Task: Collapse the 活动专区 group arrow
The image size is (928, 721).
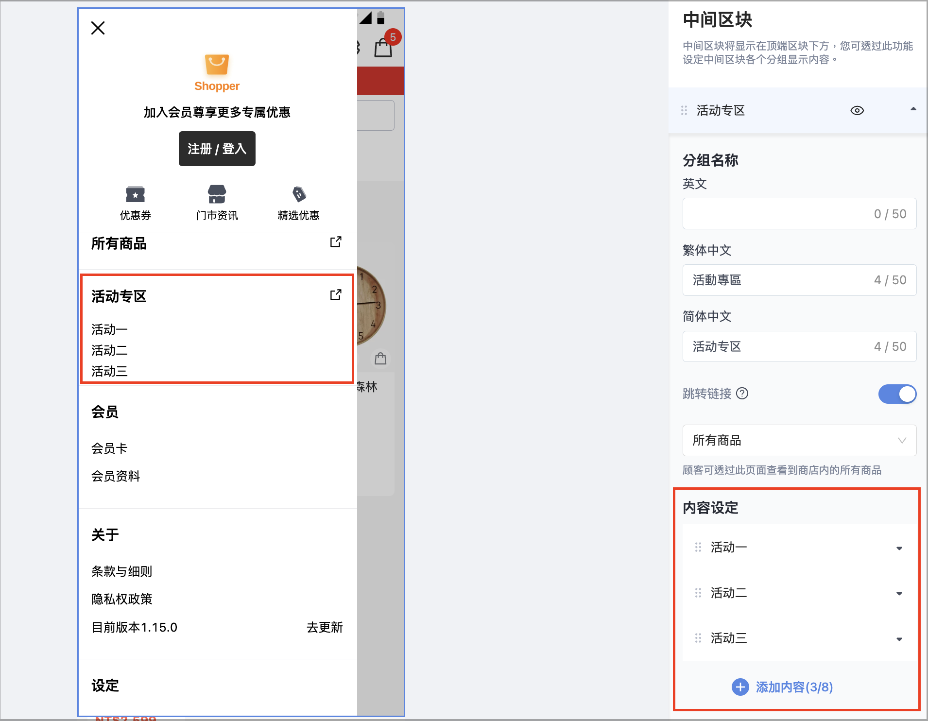Action: pyautogui.click(x=913, y=109)
